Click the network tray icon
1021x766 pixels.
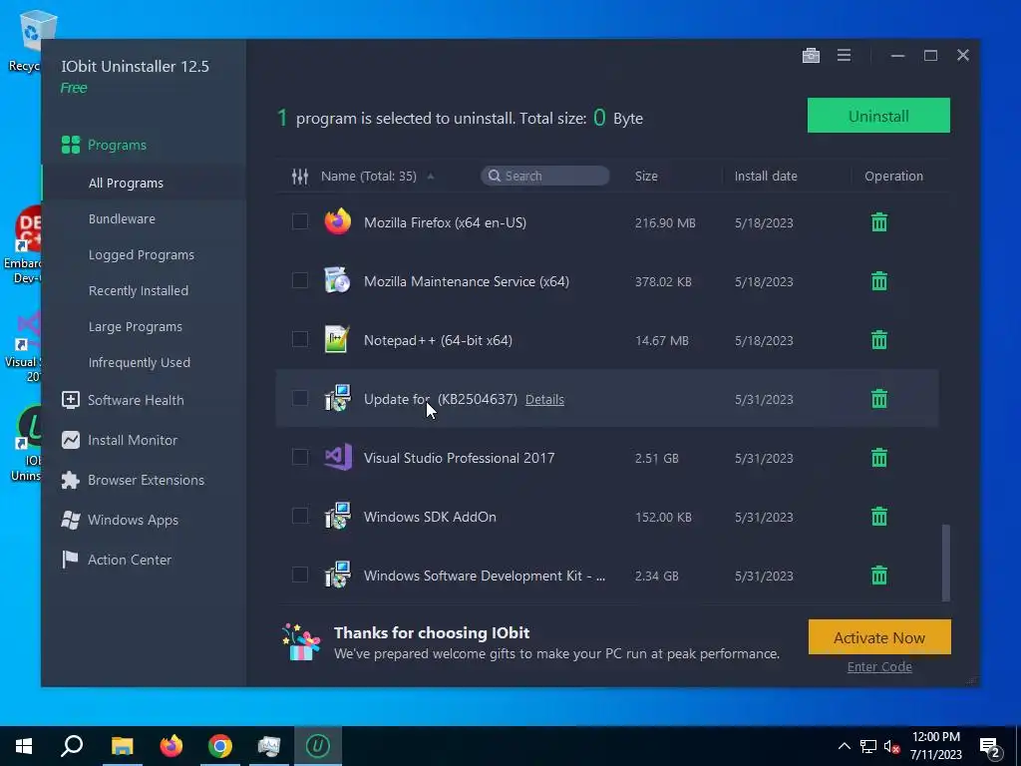point(868,746)
